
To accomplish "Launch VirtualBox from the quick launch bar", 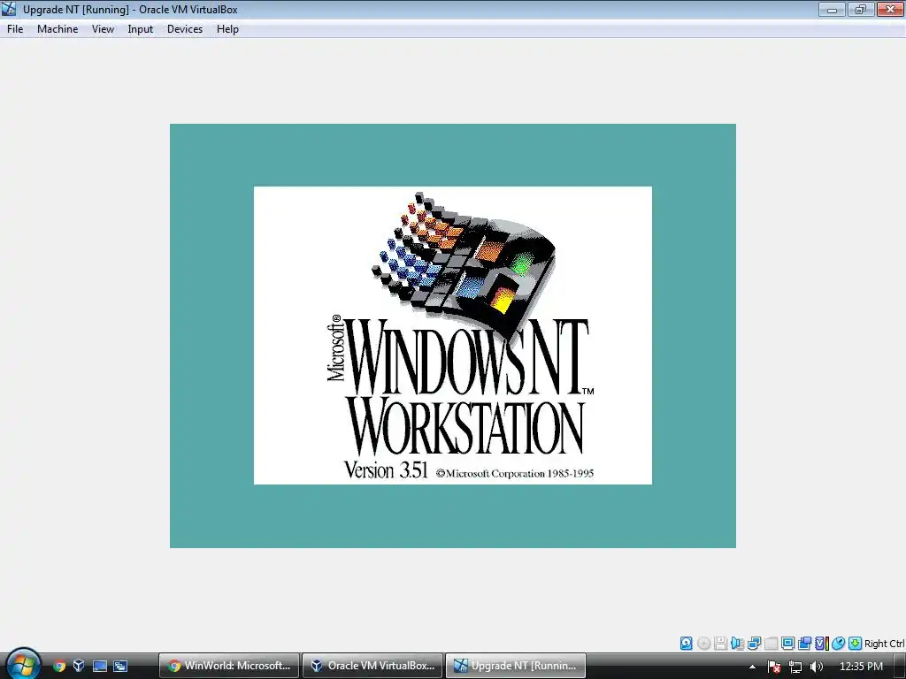I will tap(79, 666).
